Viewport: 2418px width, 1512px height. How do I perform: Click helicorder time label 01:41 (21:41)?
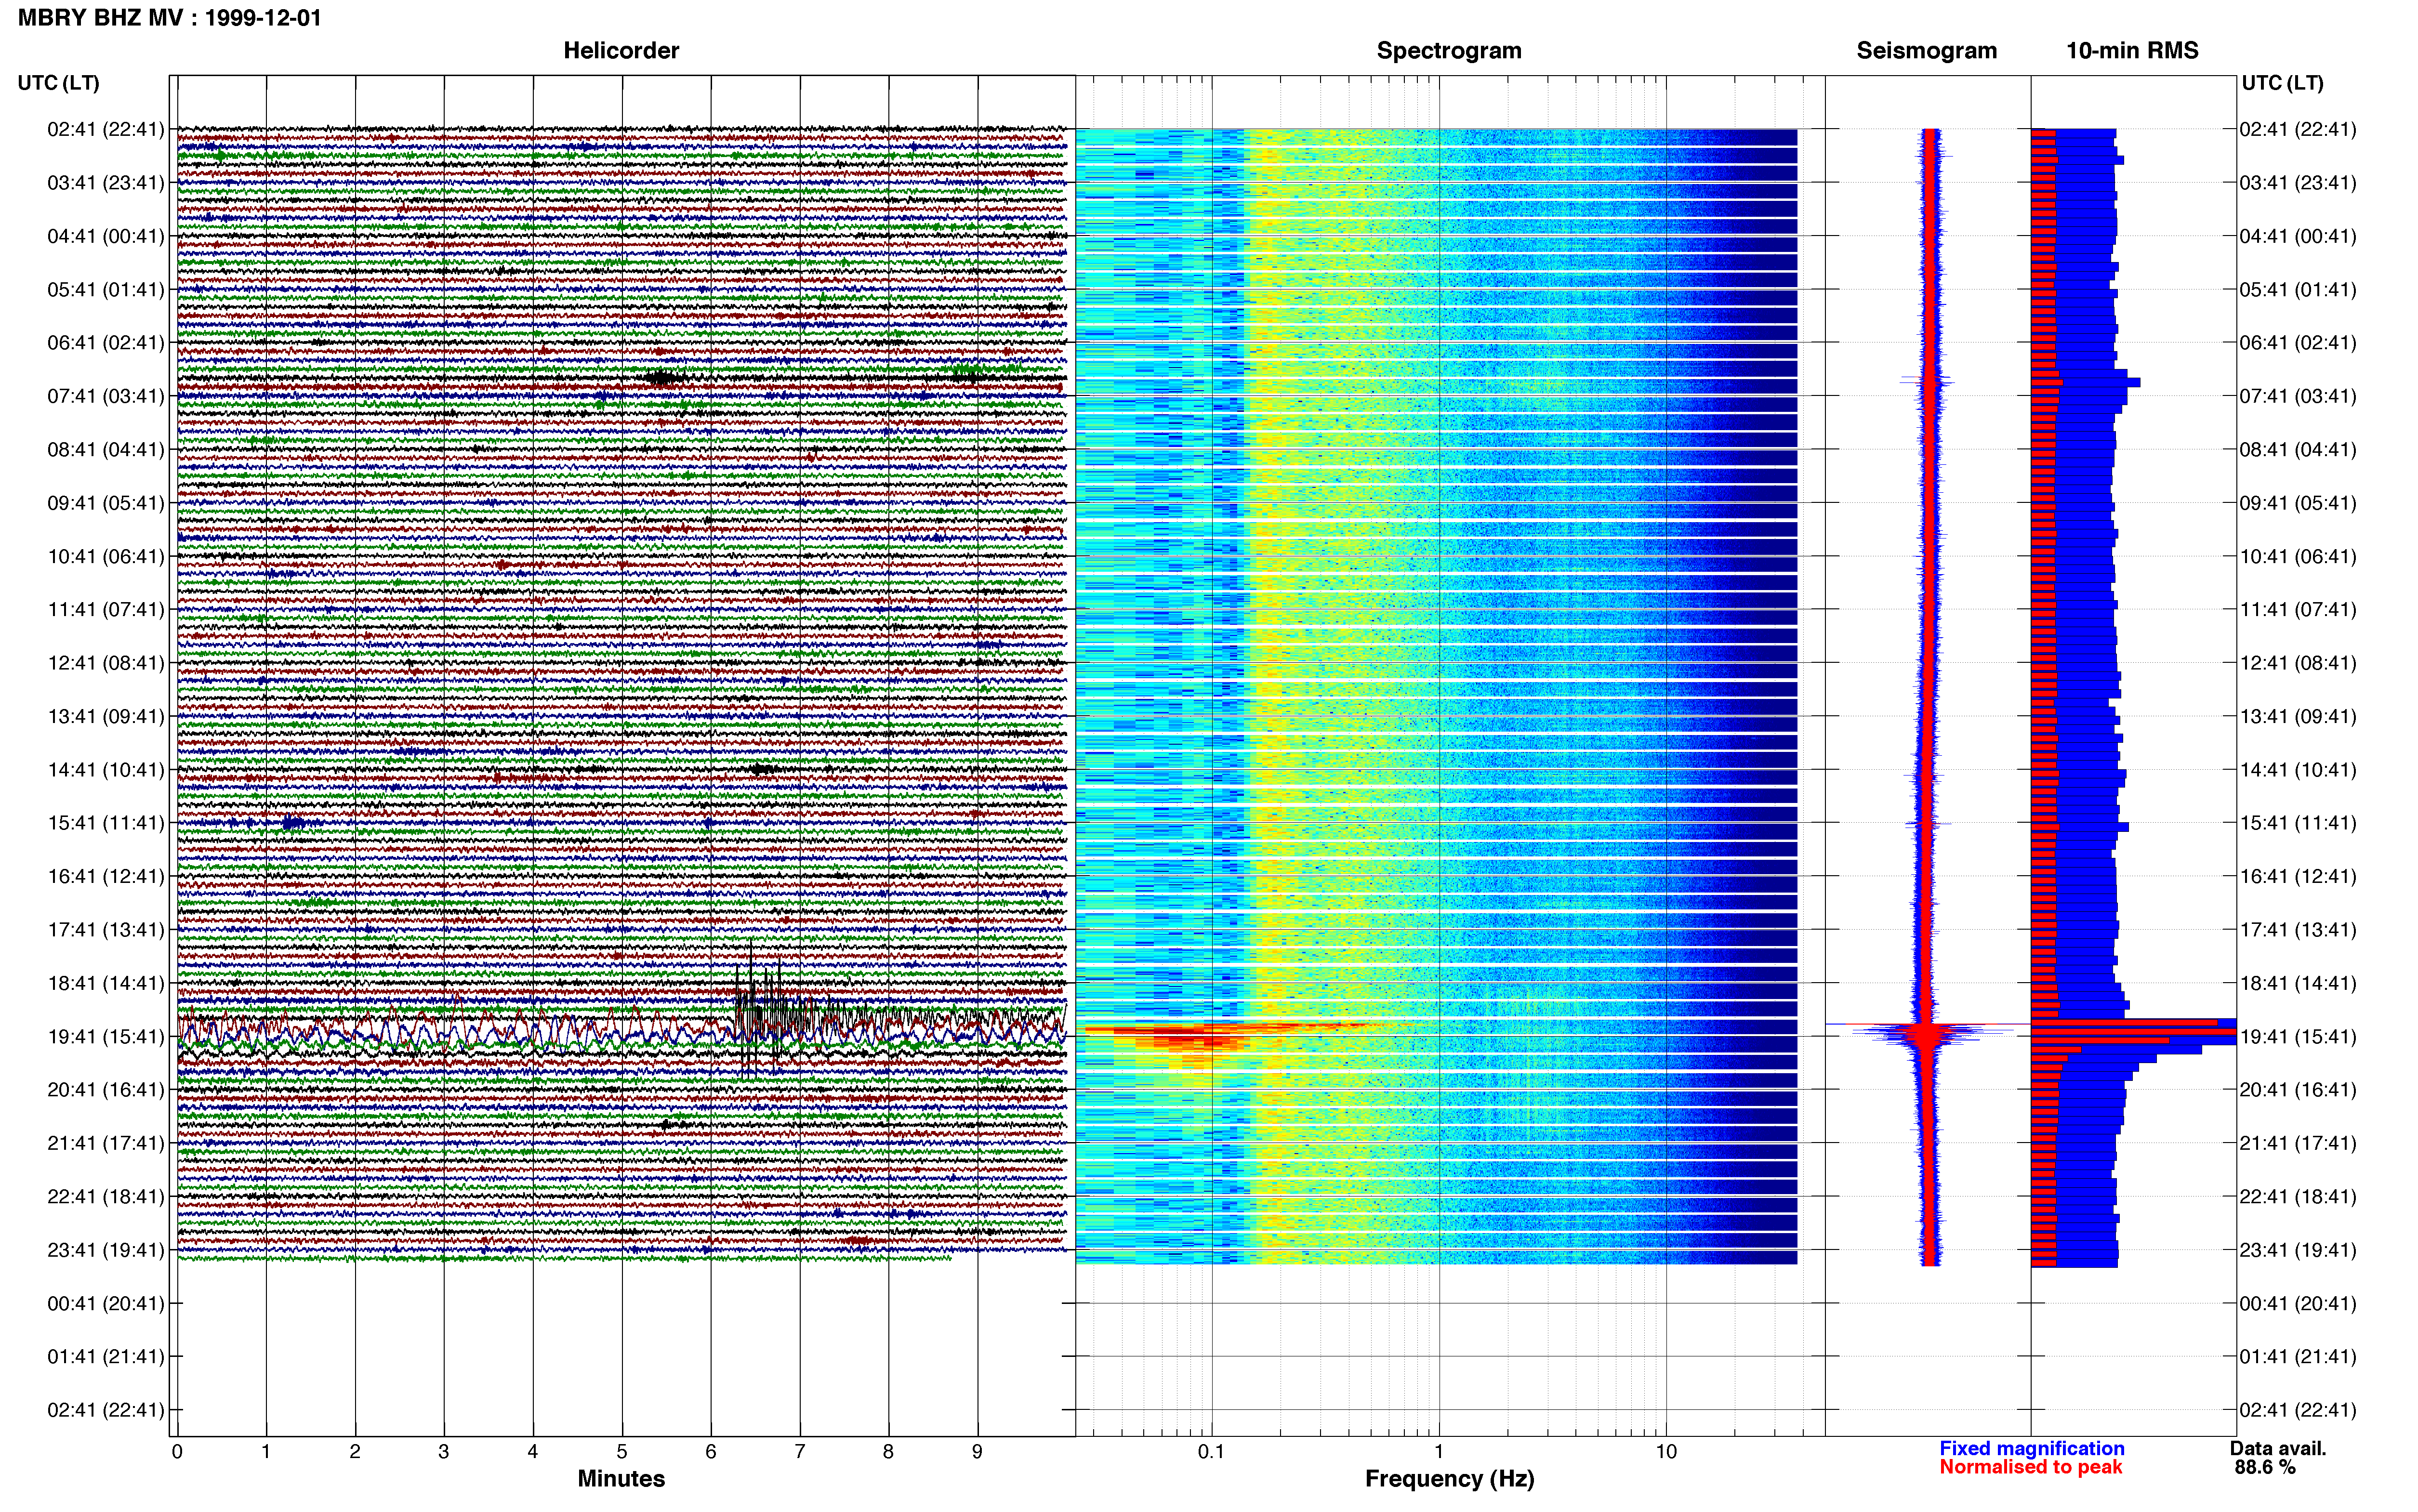105,1356
